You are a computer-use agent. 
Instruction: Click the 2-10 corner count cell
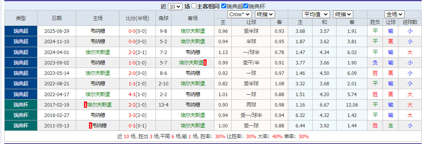(x=163, y=84)
